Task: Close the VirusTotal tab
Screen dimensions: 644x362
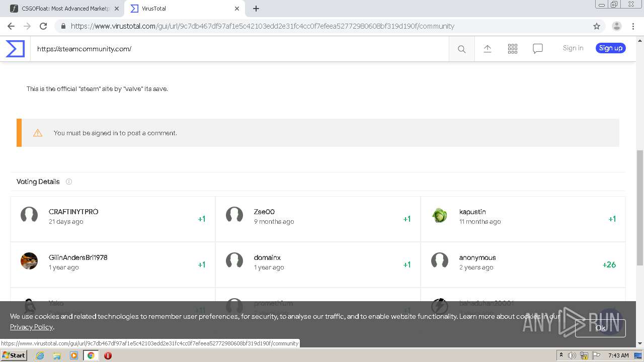Action: [237, 9]
